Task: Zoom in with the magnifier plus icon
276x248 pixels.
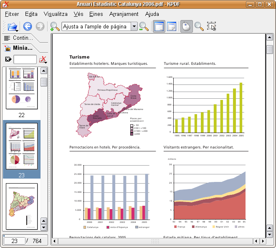Action: tap(55, 27)
